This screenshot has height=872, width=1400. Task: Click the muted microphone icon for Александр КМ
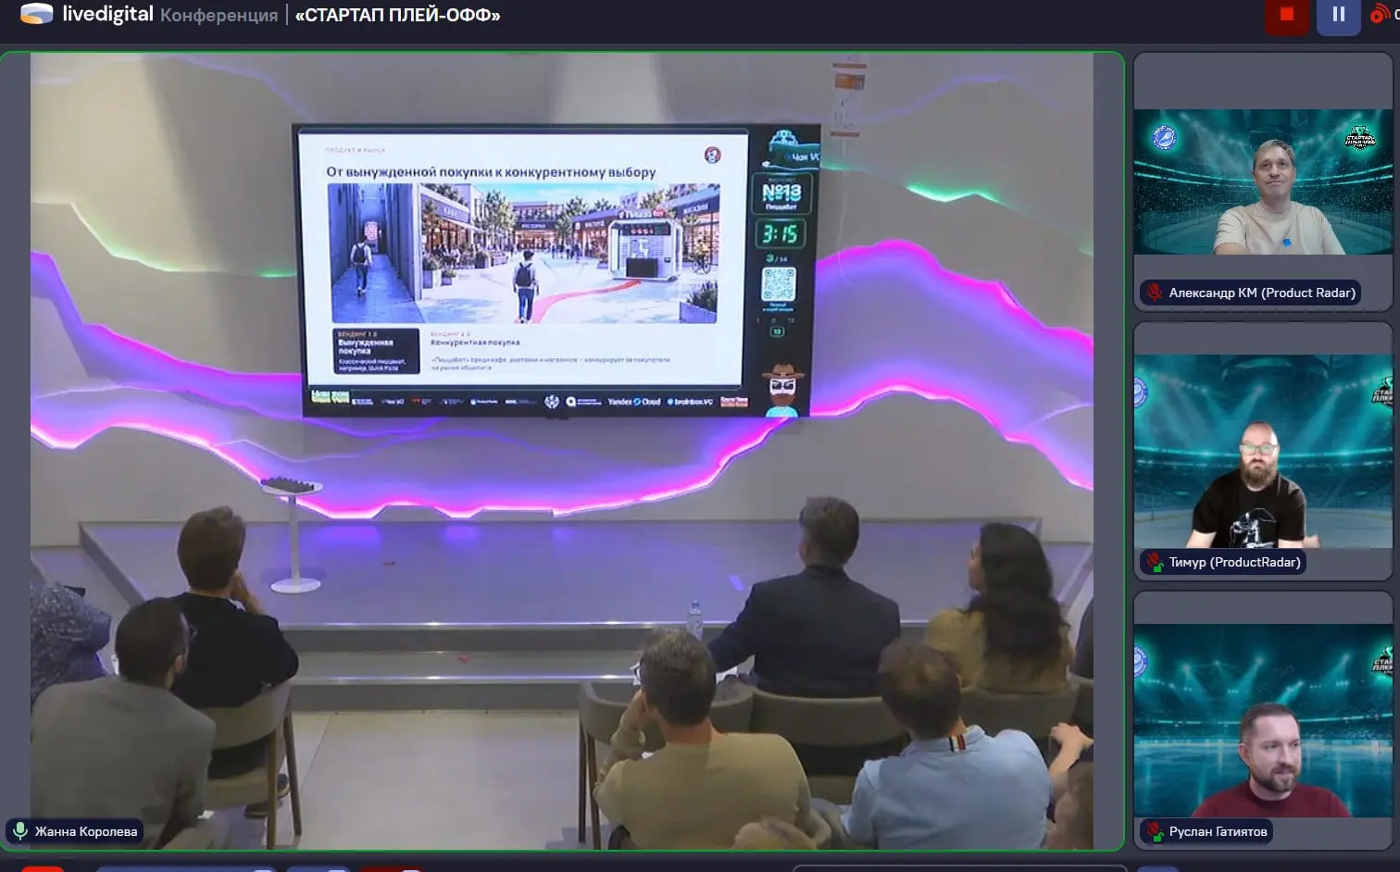(1155, 293)
